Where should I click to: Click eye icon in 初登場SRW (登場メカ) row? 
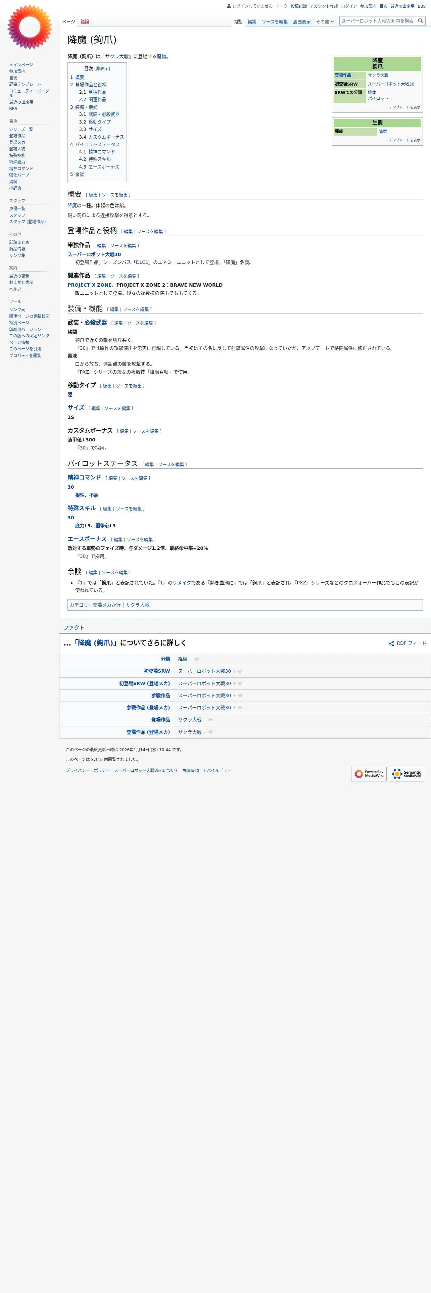tap(240, 684)
